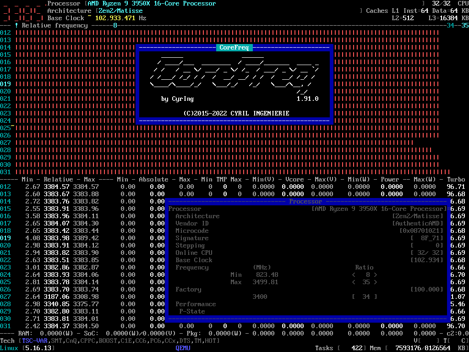Viewport: 469px width, 352px height.
Task: Click the right arrow beside Max ratio 35
Action: point(376,282)
